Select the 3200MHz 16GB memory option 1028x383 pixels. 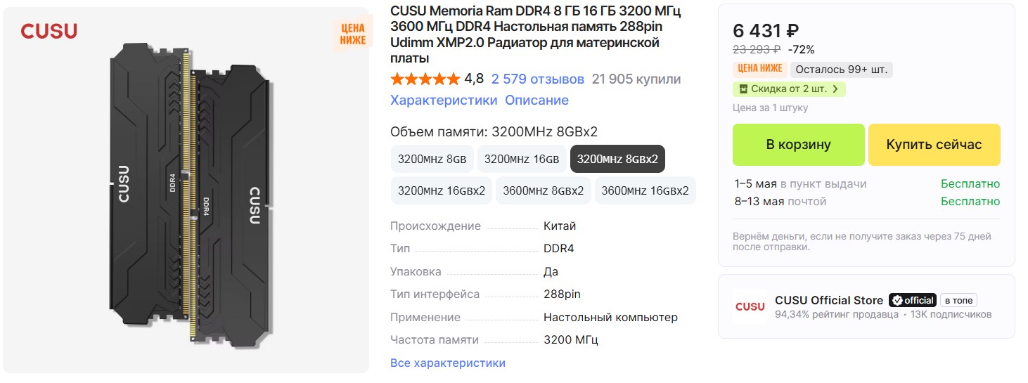tap(521, 159)
